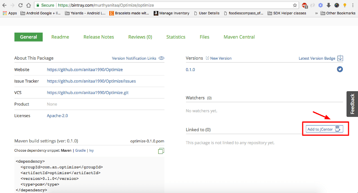Click Version Notification Links text
The width and height of the screenshot is (358, 193).
pyautogui.click(x=134, y=58)
